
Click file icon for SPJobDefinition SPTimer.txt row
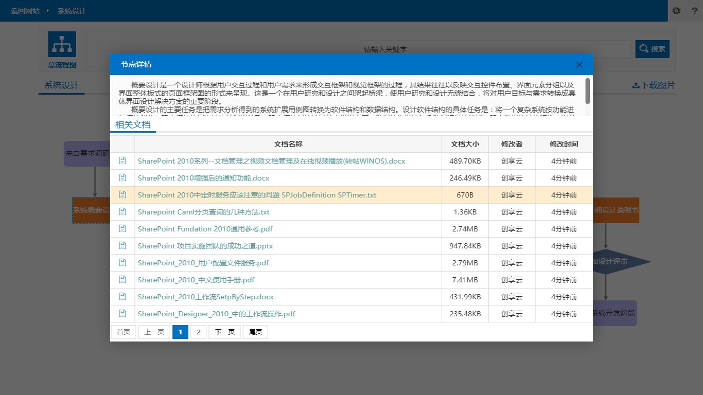click(x=122, y=194)
